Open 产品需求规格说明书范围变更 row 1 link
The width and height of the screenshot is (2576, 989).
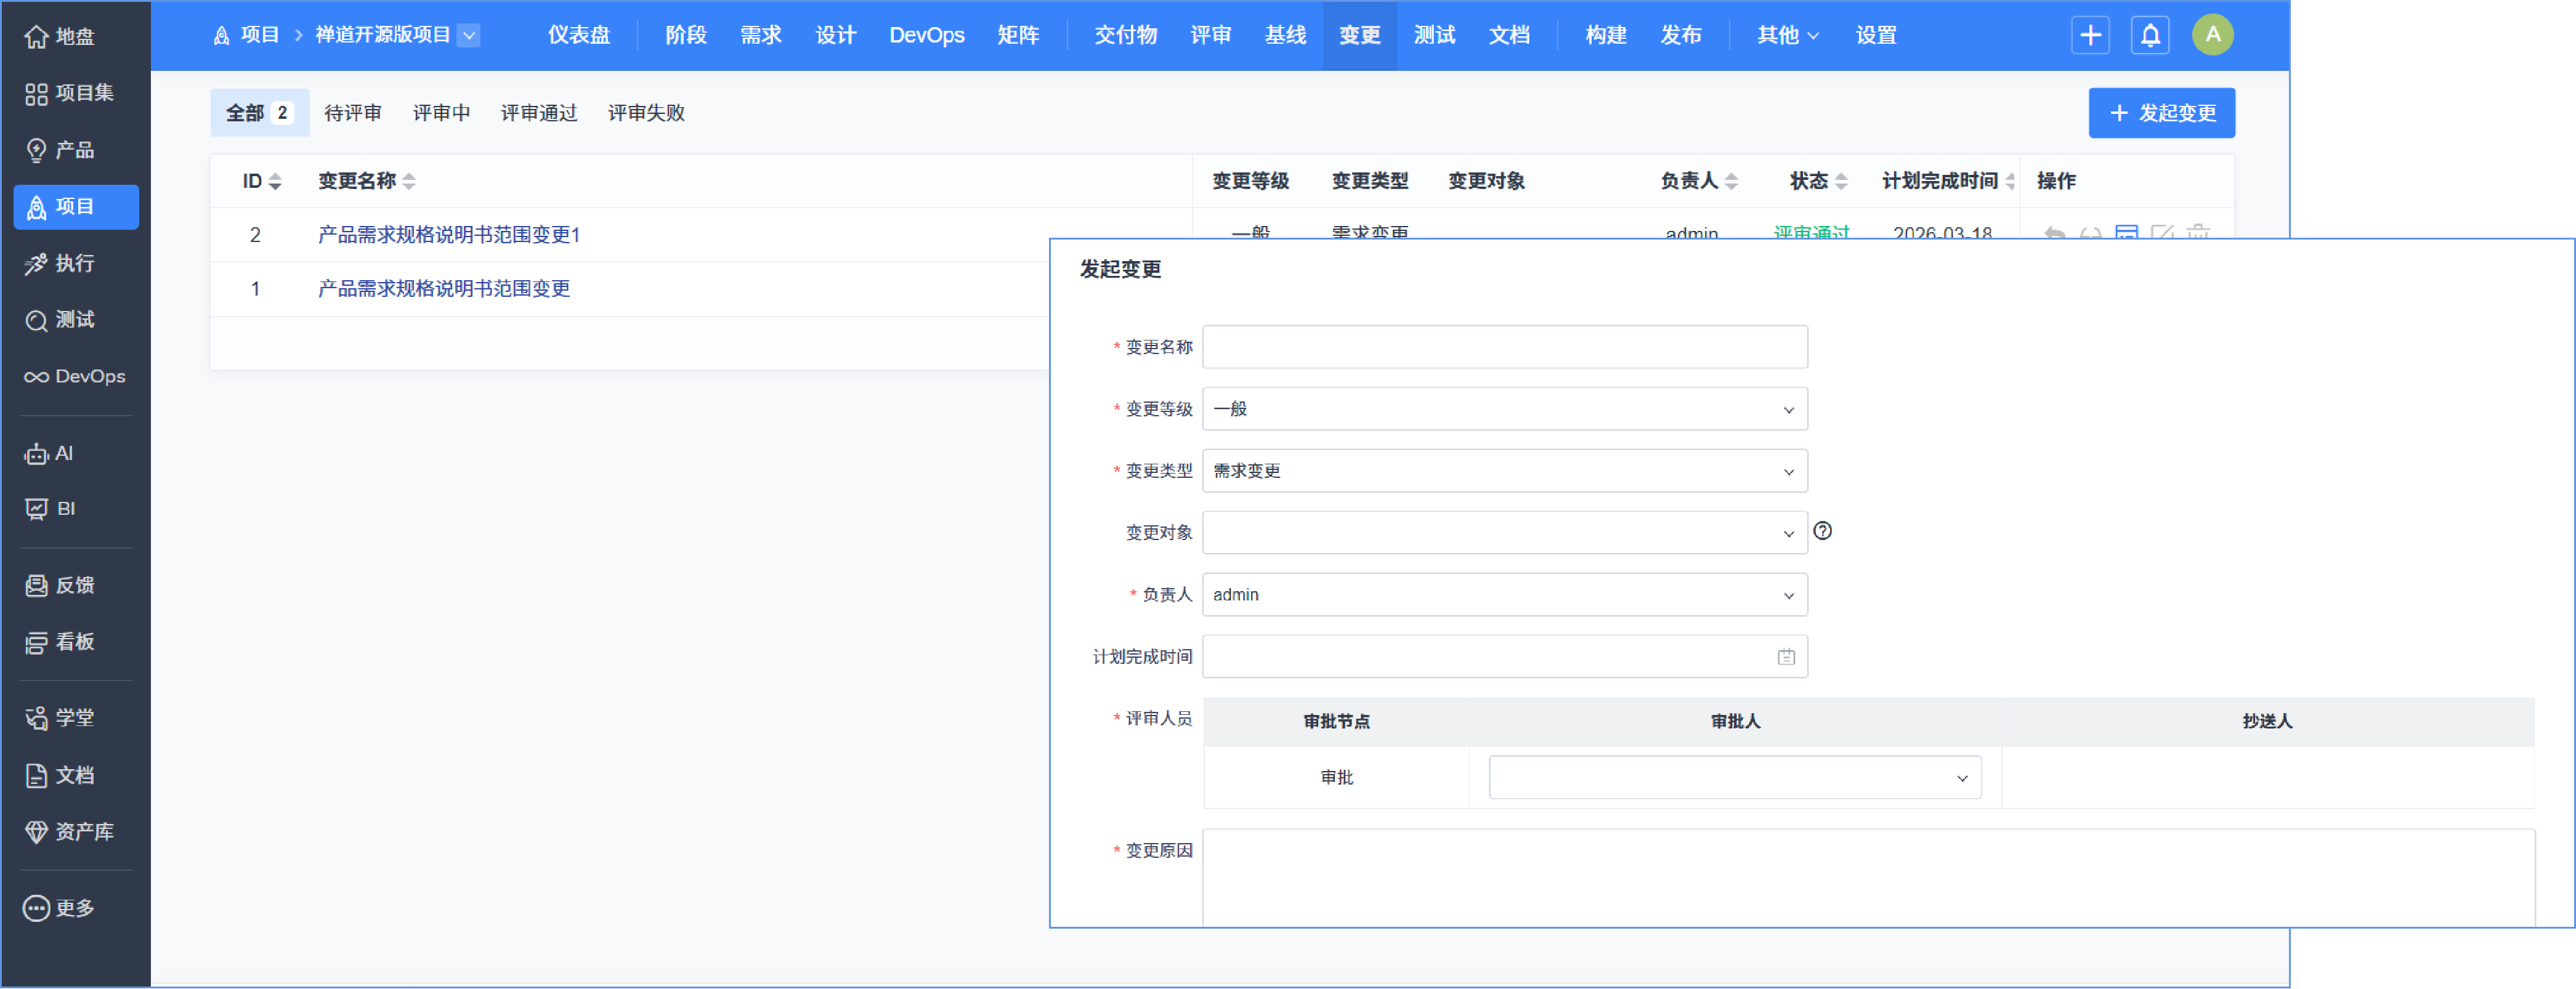(x=444, y=289)
